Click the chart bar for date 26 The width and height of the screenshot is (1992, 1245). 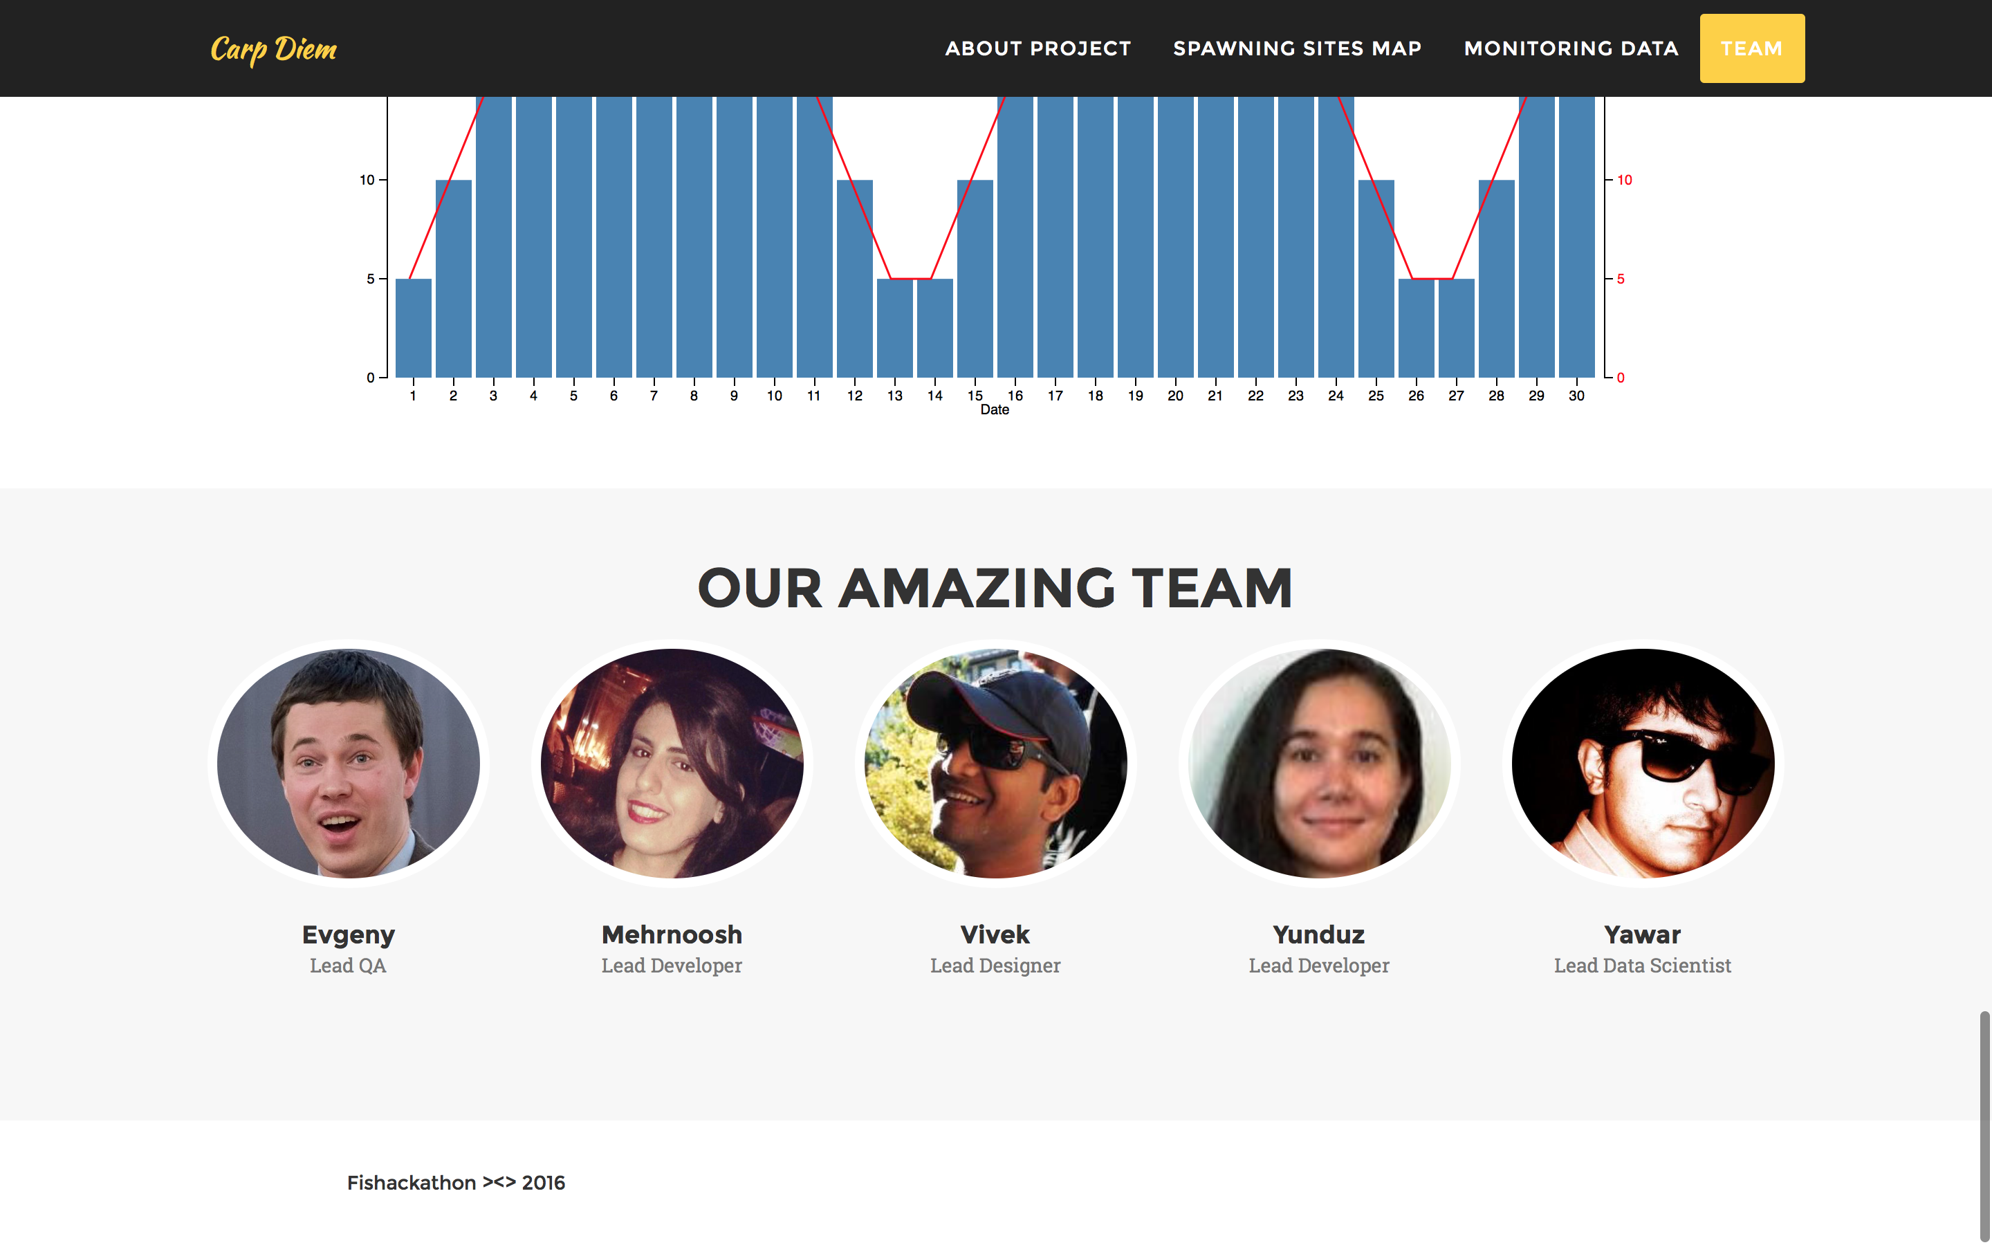(1416, 328)
